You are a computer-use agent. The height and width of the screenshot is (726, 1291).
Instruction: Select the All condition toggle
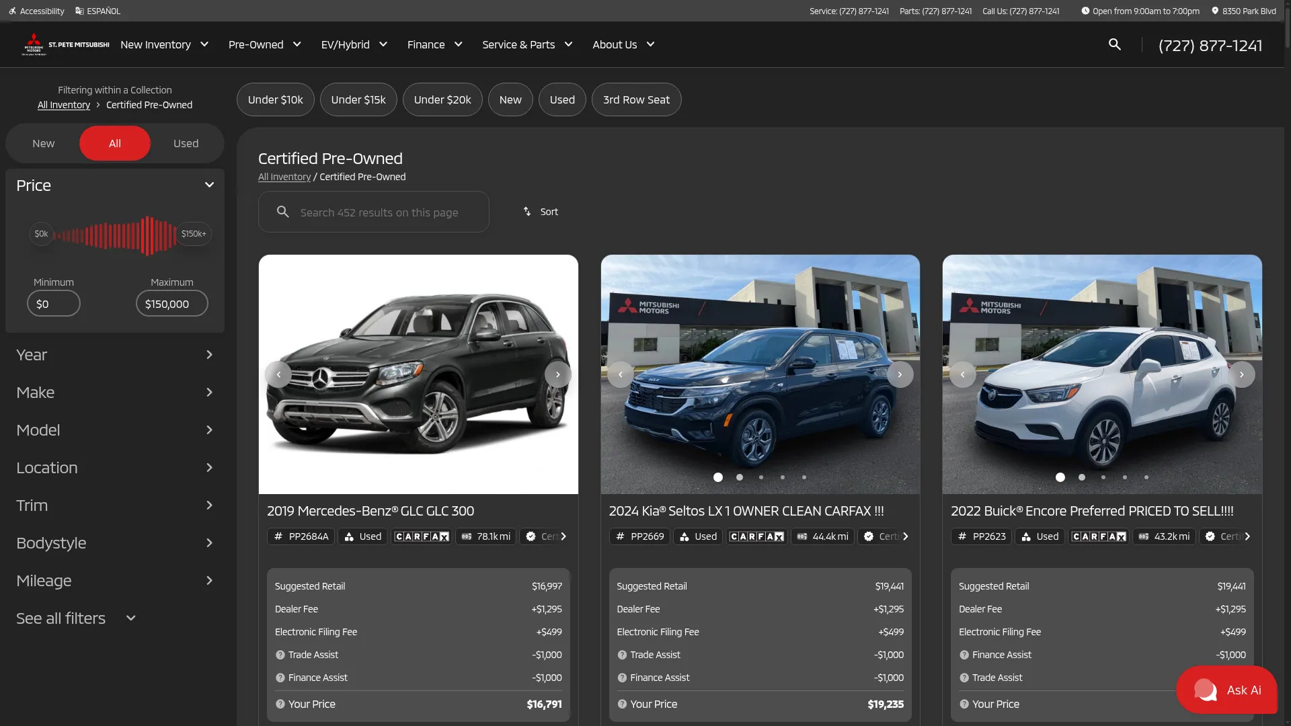point(115,143)
